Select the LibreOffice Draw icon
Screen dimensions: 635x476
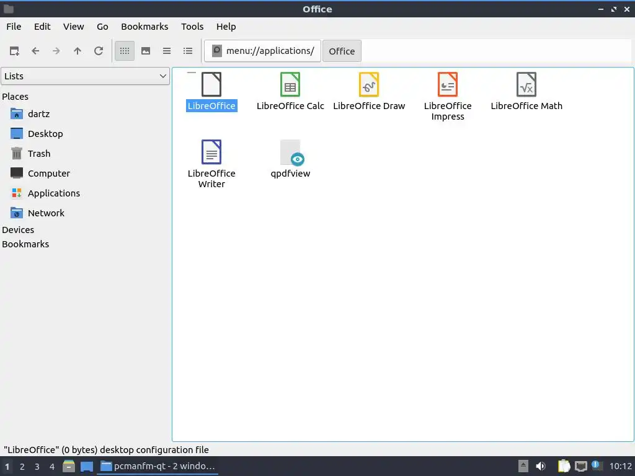point(369,84)
